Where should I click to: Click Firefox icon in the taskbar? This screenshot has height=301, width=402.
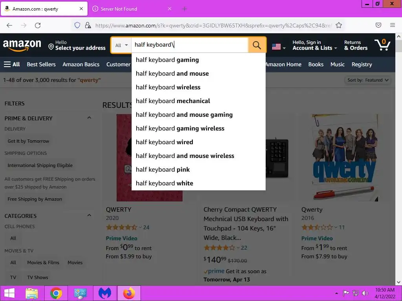point(129,293)
